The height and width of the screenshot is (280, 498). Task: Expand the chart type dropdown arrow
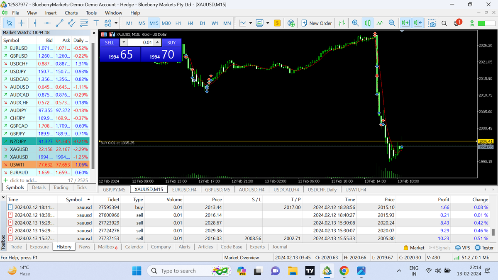[251, 23]
